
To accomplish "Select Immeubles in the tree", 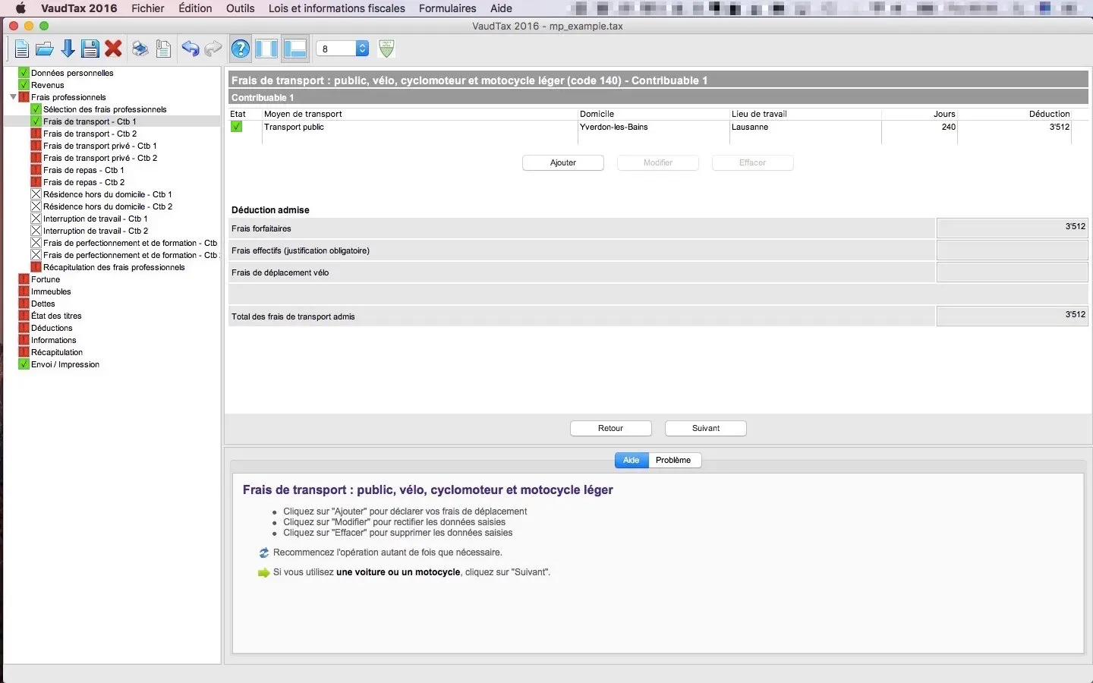I will coord(51,291).
